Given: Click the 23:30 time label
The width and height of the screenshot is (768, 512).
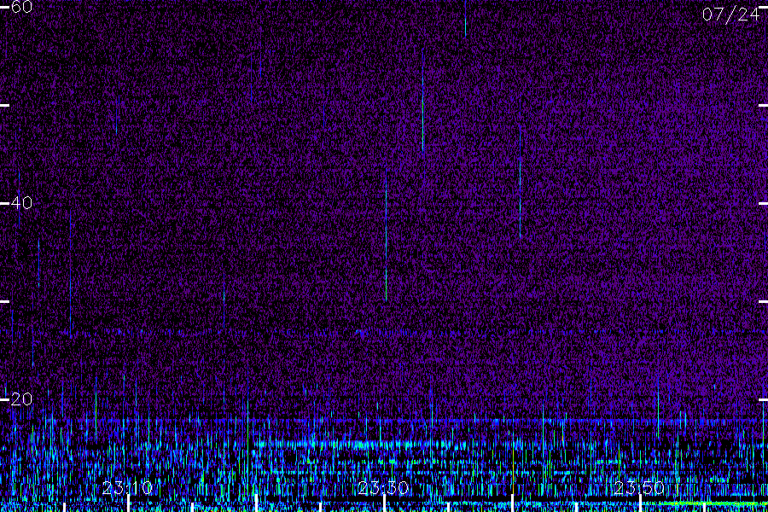Looking at the screenshot, I should pyautogui.click(x=383, y=488).
